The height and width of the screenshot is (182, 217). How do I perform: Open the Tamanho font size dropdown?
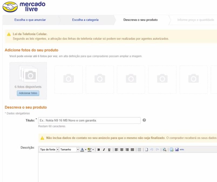(x=69, y=150)
